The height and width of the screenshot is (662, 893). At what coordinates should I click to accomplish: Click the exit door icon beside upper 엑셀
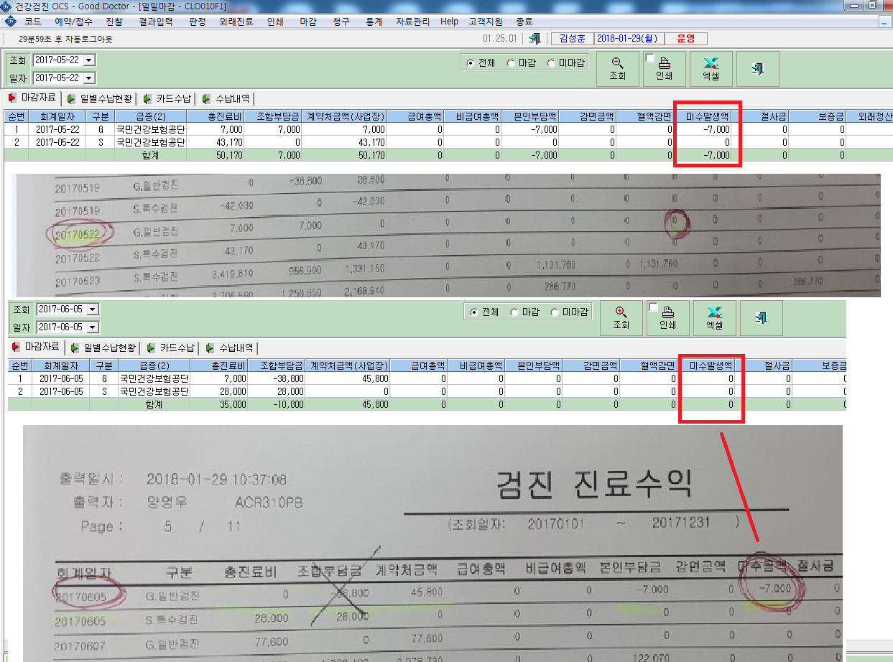click(x=758, y=69)
